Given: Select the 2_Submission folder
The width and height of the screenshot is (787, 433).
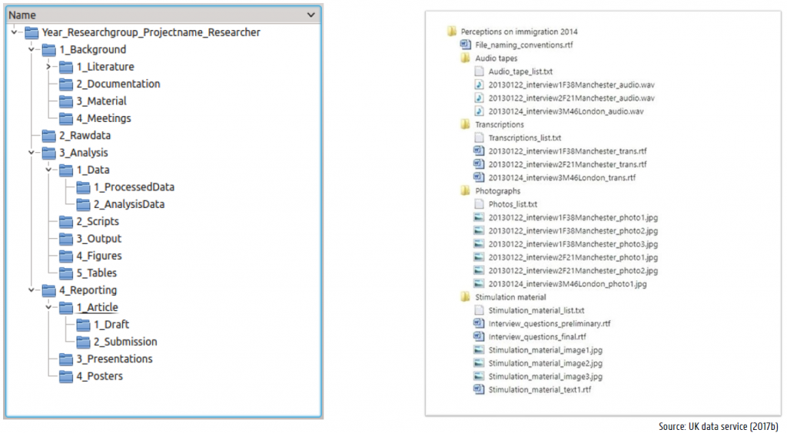Looking at the screenshot, I should pyautogui.click(x=125, y=342).
